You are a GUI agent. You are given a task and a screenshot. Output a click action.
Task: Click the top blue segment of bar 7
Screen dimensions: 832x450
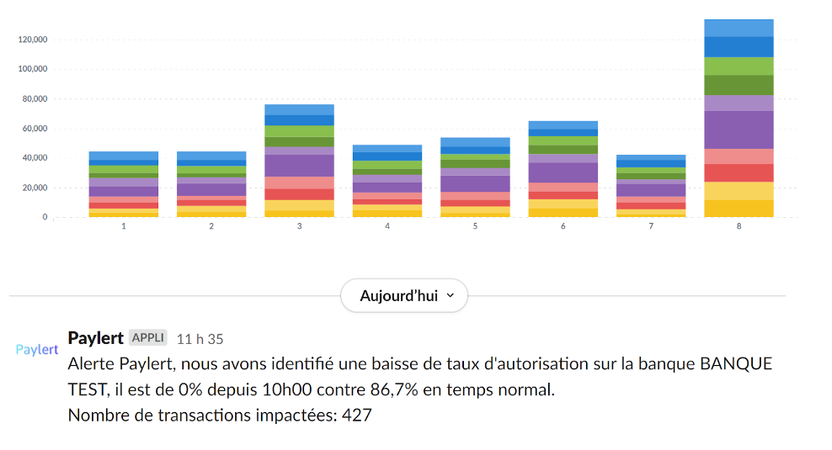[x=650, y=157]
